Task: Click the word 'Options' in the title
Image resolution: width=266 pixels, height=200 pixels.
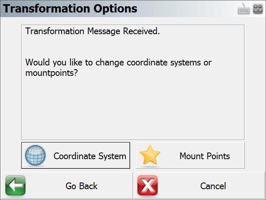Action: tap(116, 9)
